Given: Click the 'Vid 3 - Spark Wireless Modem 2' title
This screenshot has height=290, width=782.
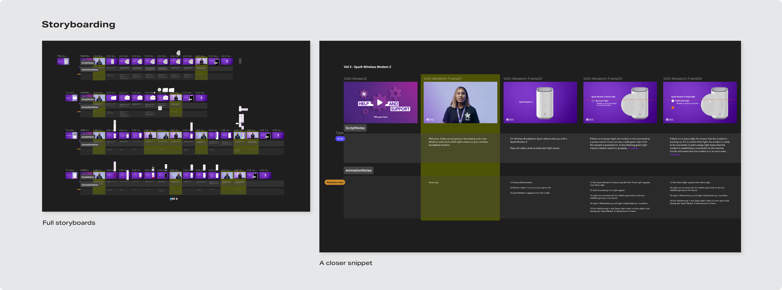Looking at the screenshot, I should tap(367, 67).
